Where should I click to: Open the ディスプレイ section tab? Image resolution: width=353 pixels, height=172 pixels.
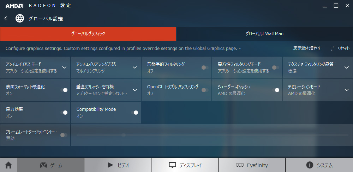point(185,165)
